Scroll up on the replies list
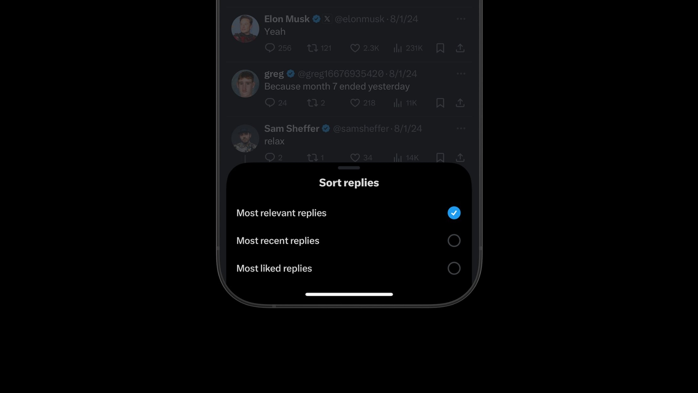This screenshot has height=393, width=698. tap(349, 86)
